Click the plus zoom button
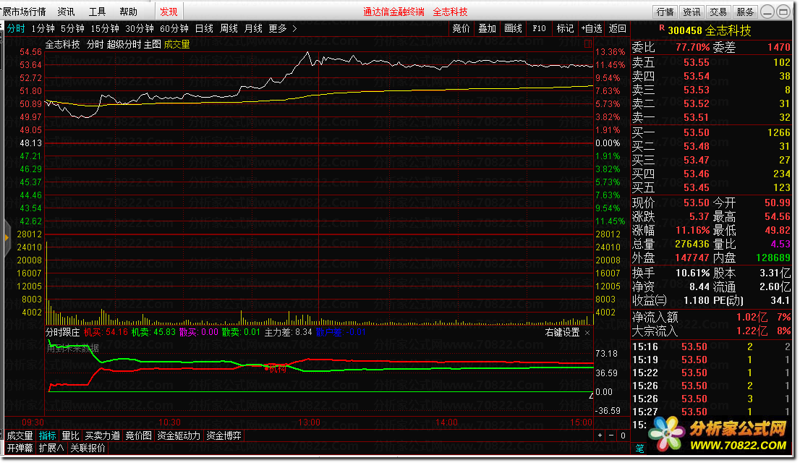Screen dimensions: 800x463 pyautogui.click(x=600, y=436)
